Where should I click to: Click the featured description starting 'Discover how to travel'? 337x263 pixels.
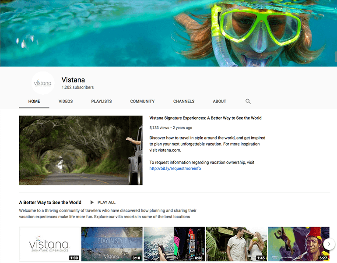click(x=207, y=144)
